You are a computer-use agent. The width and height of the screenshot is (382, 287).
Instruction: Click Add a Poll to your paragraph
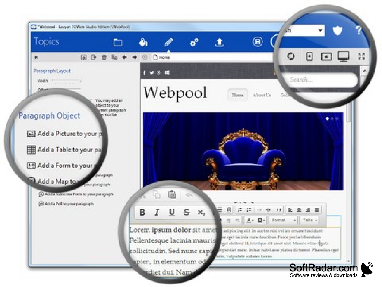(66, 204)
